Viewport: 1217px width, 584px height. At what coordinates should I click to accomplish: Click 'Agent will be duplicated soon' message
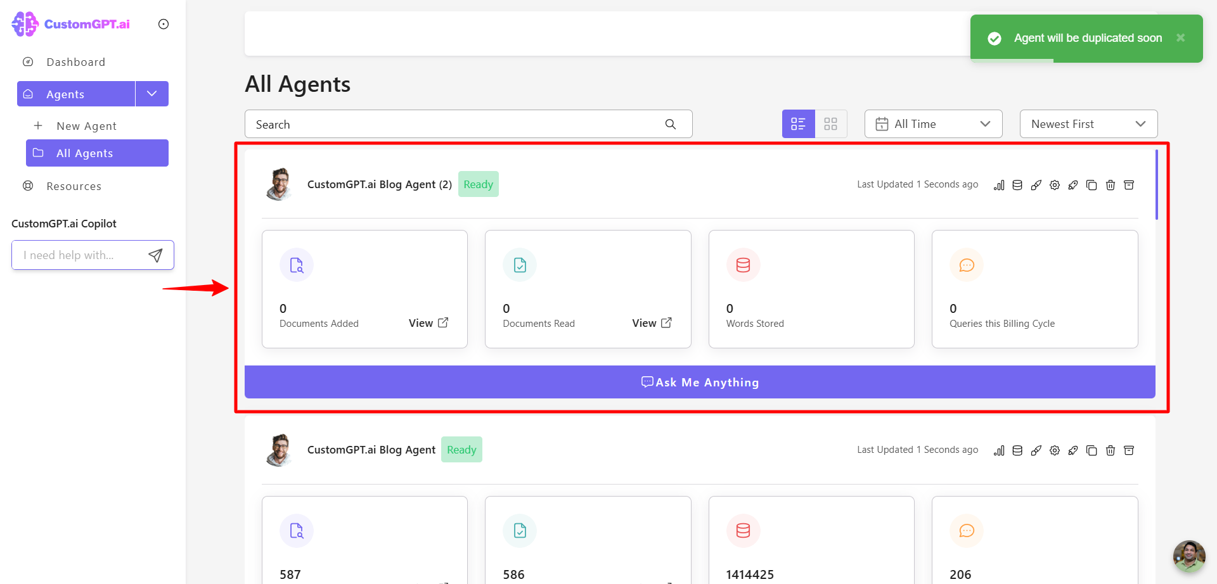[x=1088, y=38]
